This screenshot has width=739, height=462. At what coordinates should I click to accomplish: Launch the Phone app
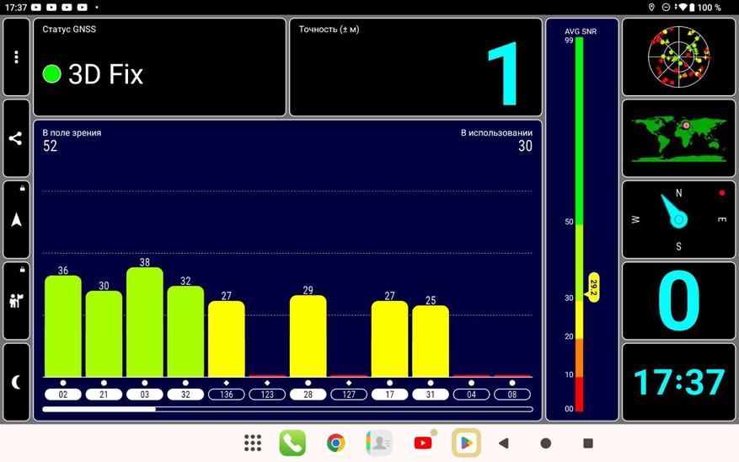(x=292, y=443)
